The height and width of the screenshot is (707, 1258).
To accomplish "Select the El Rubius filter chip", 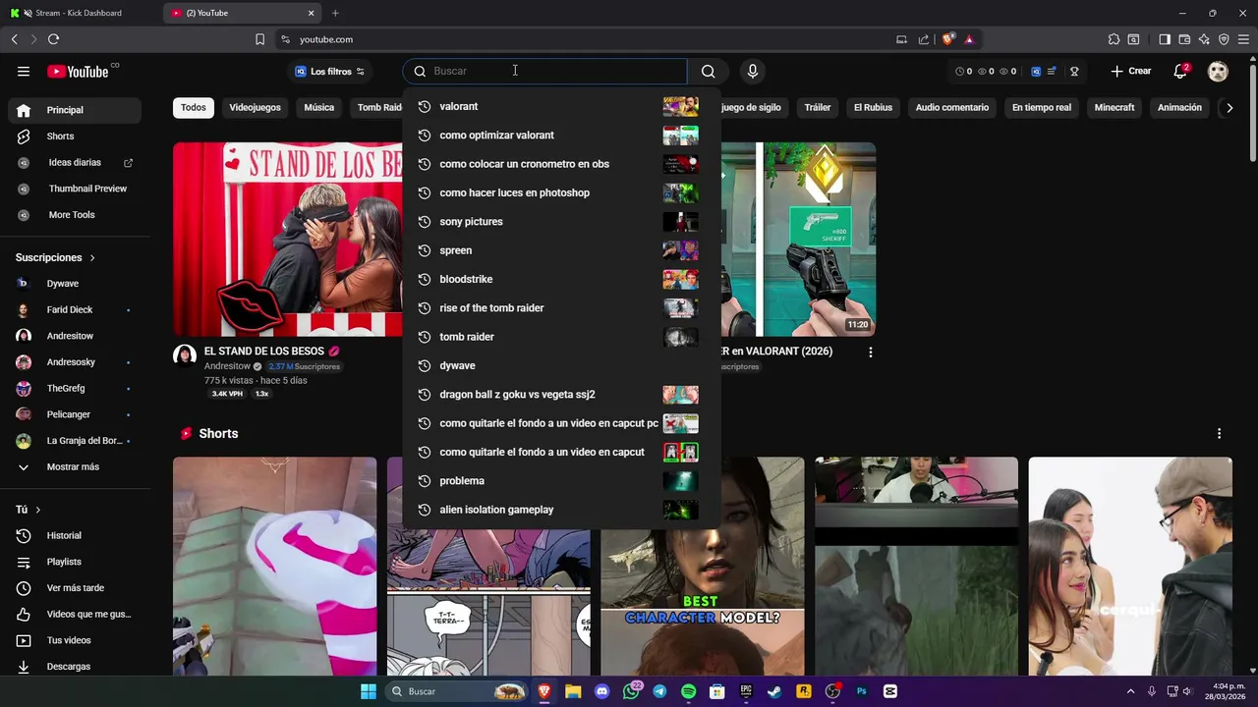I will 873,107.
